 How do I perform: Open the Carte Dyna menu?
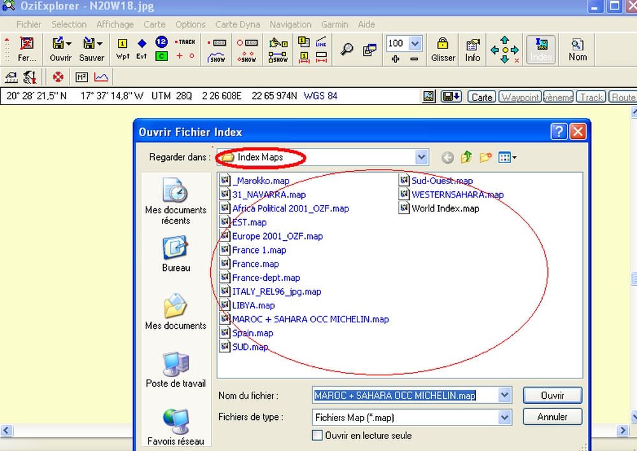pyautogui.click(x=238, y=24)
